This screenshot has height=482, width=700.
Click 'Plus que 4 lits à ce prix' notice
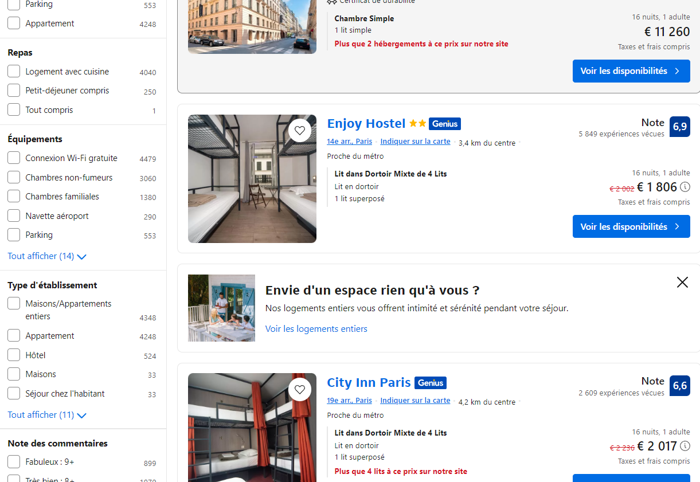tap(401, 472)
